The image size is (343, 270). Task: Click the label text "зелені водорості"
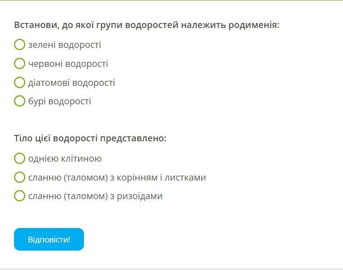coord(65,45)
